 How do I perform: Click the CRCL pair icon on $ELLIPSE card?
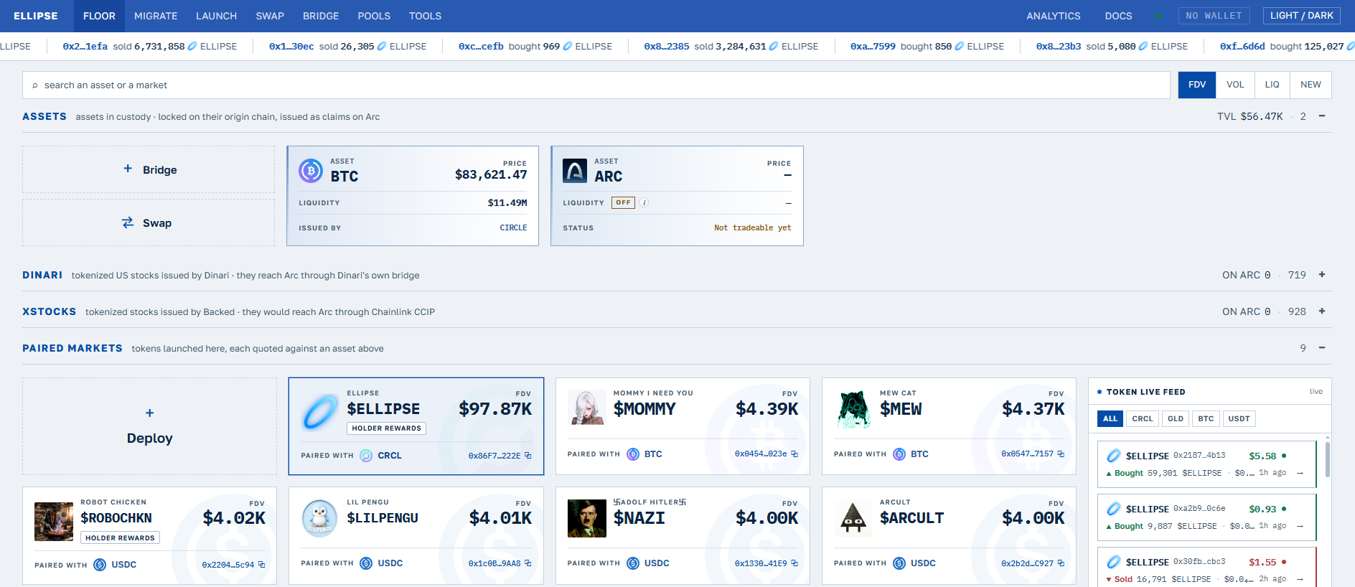[x=366, y=456]
